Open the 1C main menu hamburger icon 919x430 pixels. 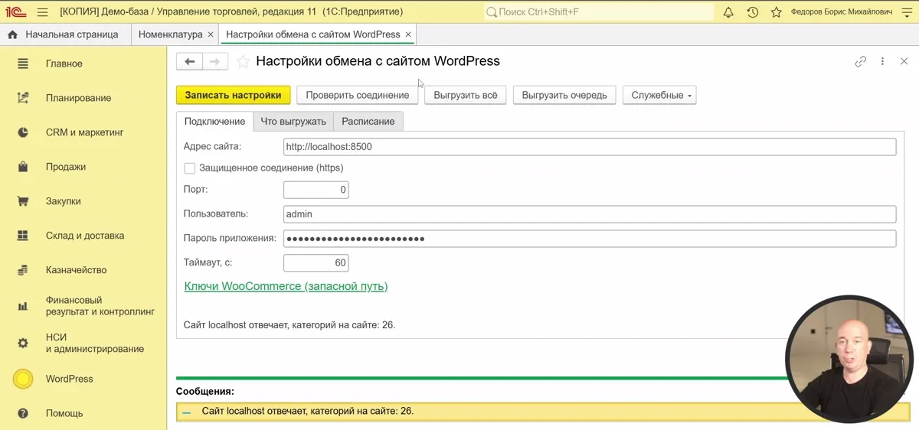pyautogui.click(x=42, y=12)
